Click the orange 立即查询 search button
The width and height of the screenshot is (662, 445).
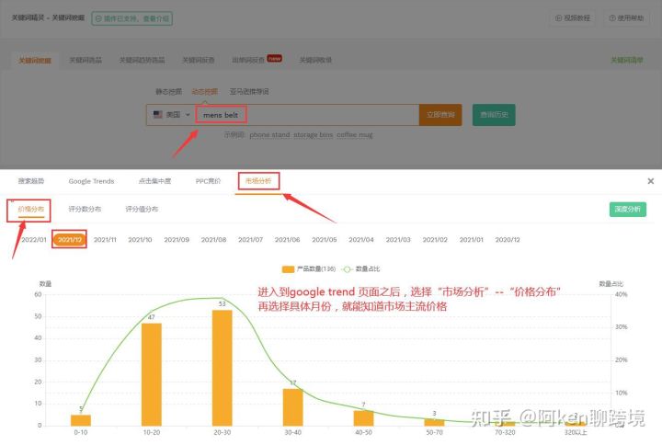(440, 115)
